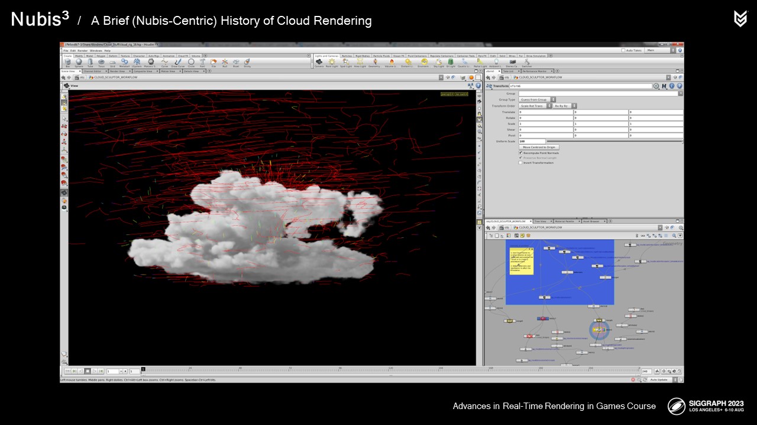Expand the Scale Rot Trans dropdown
757x425 pixels.
535,106
